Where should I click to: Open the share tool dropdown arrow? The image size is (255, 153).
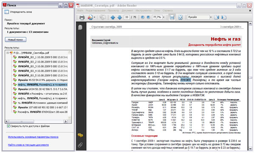tap(94, 17)
